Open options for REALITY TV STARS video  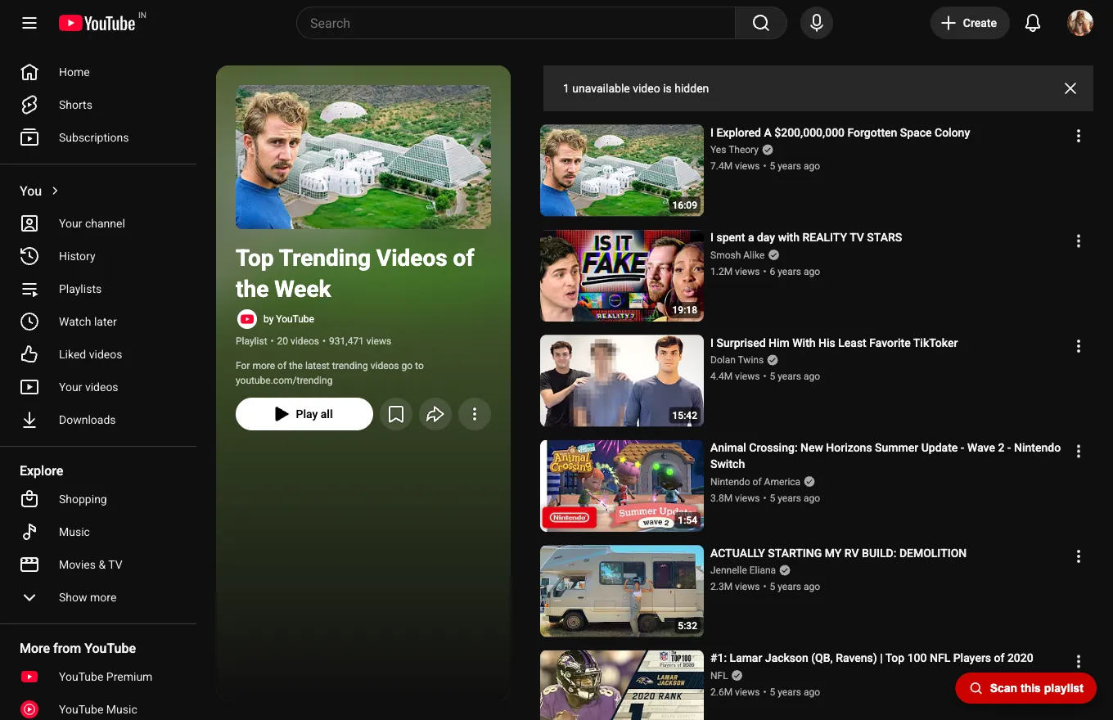[x=1079, y=241]
